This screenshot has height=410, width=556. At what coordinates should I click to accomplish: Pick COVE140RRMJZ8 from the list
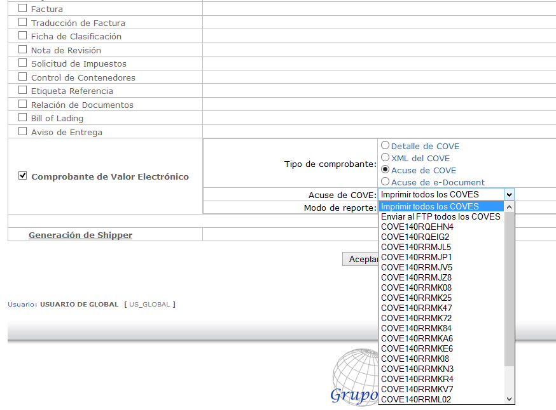(x=441, y=278)
